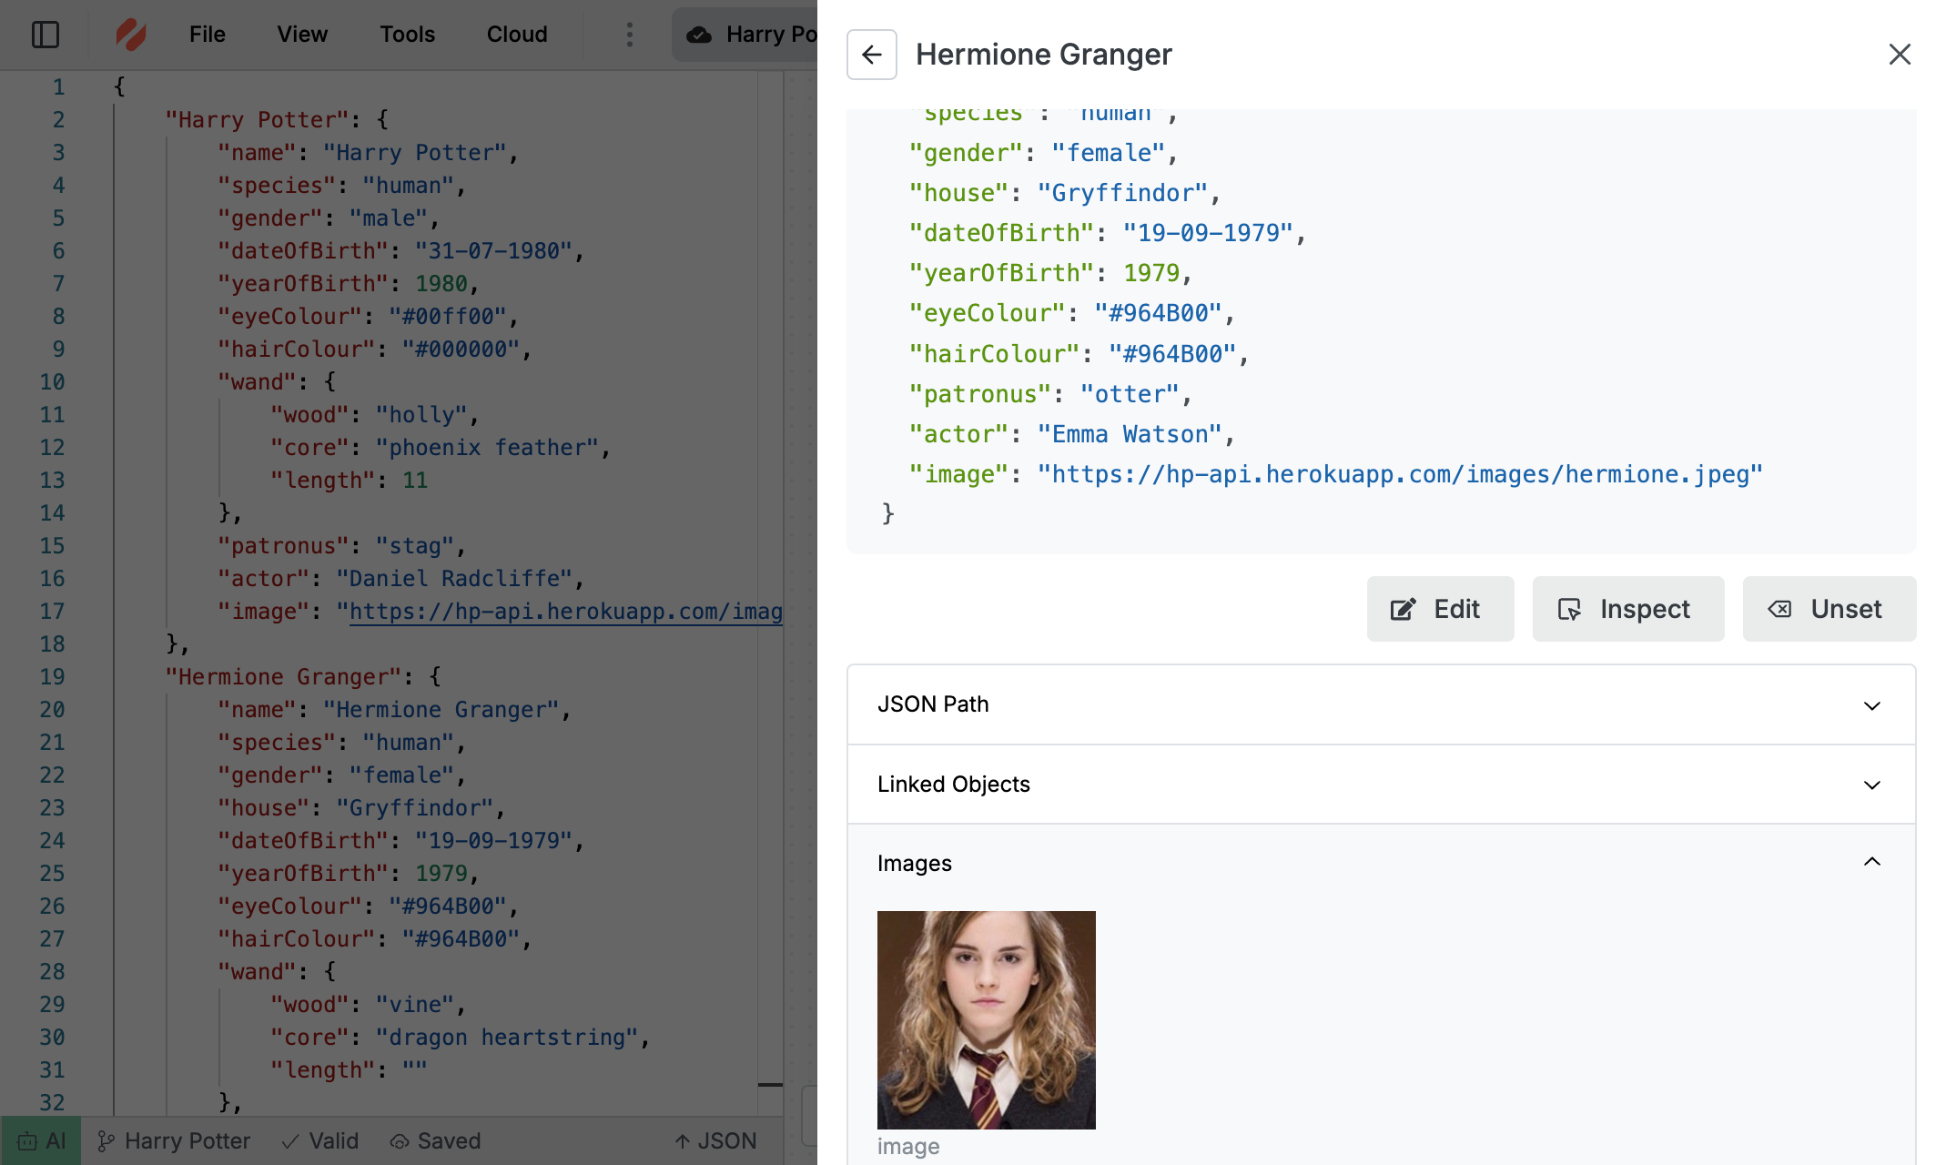Click "#00ff00" eyeColour value in editor

click(x=447, y=317)
